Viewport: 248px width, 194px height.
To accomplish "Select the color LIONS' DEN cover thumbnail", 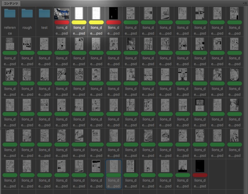I will coord(62,14).
